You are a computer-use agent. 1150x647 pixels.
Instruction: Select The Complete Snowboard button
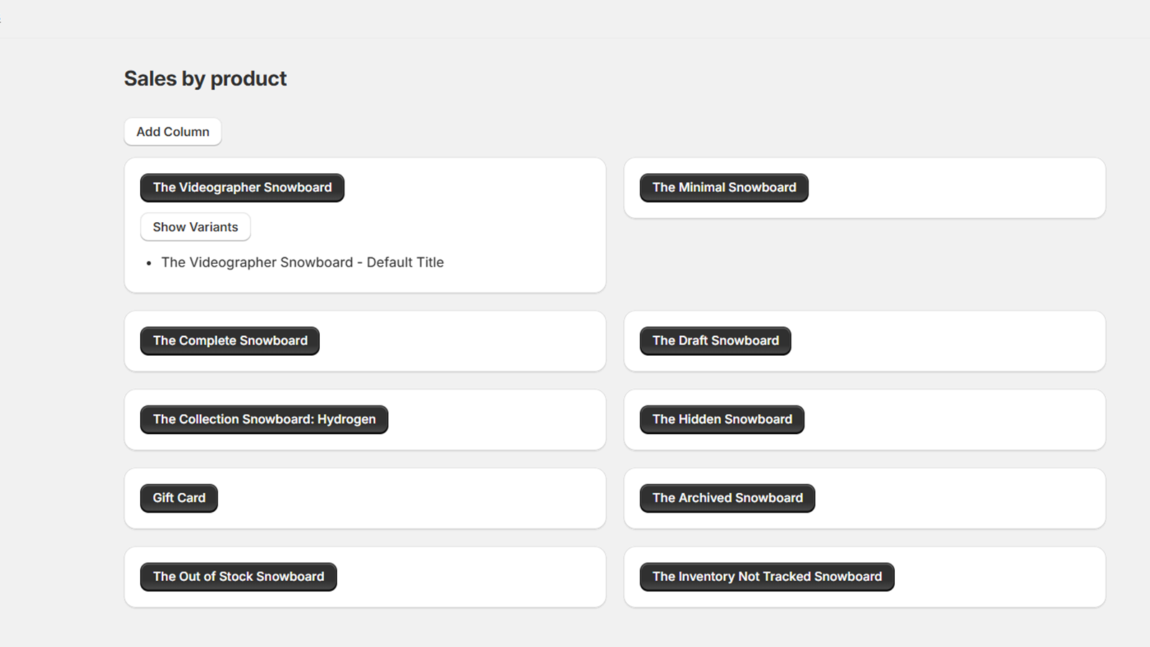[229, 341]
